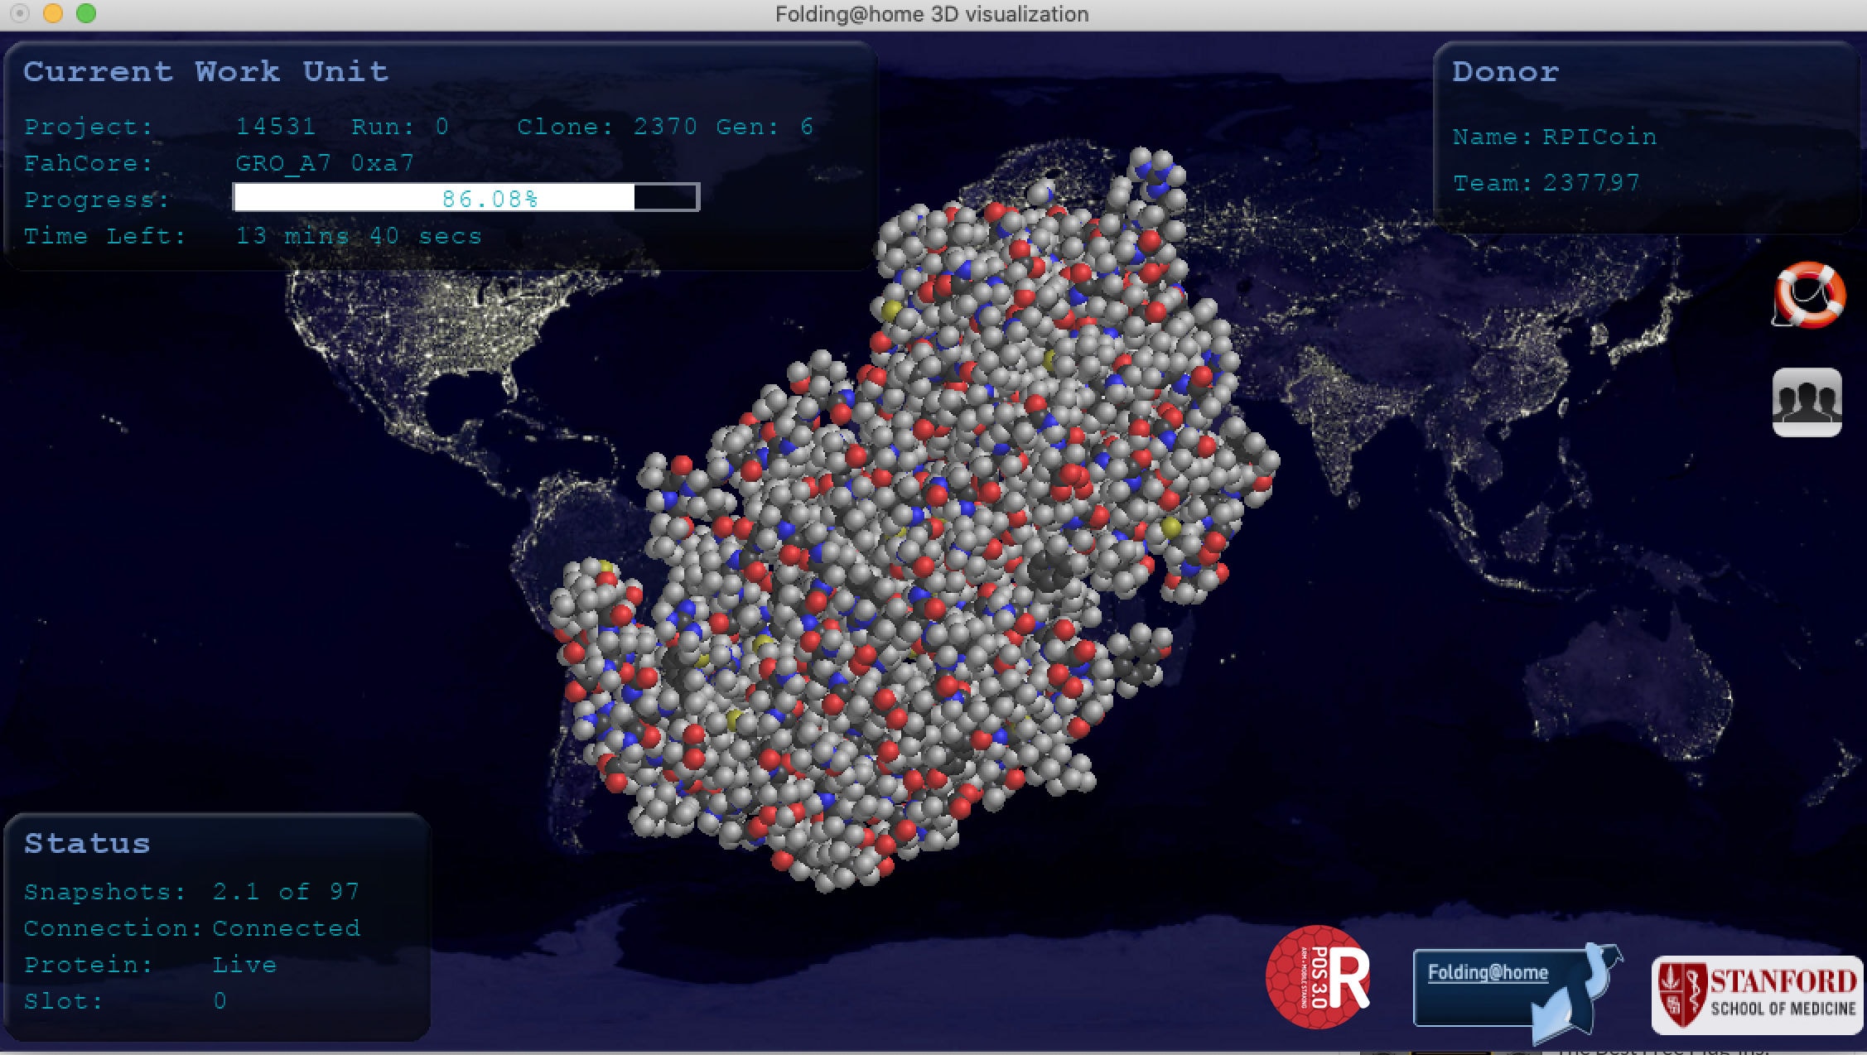Click the Current Work Unit heading
Viewport: 1867px width, 1055px height.
click(x=205, y=72)
